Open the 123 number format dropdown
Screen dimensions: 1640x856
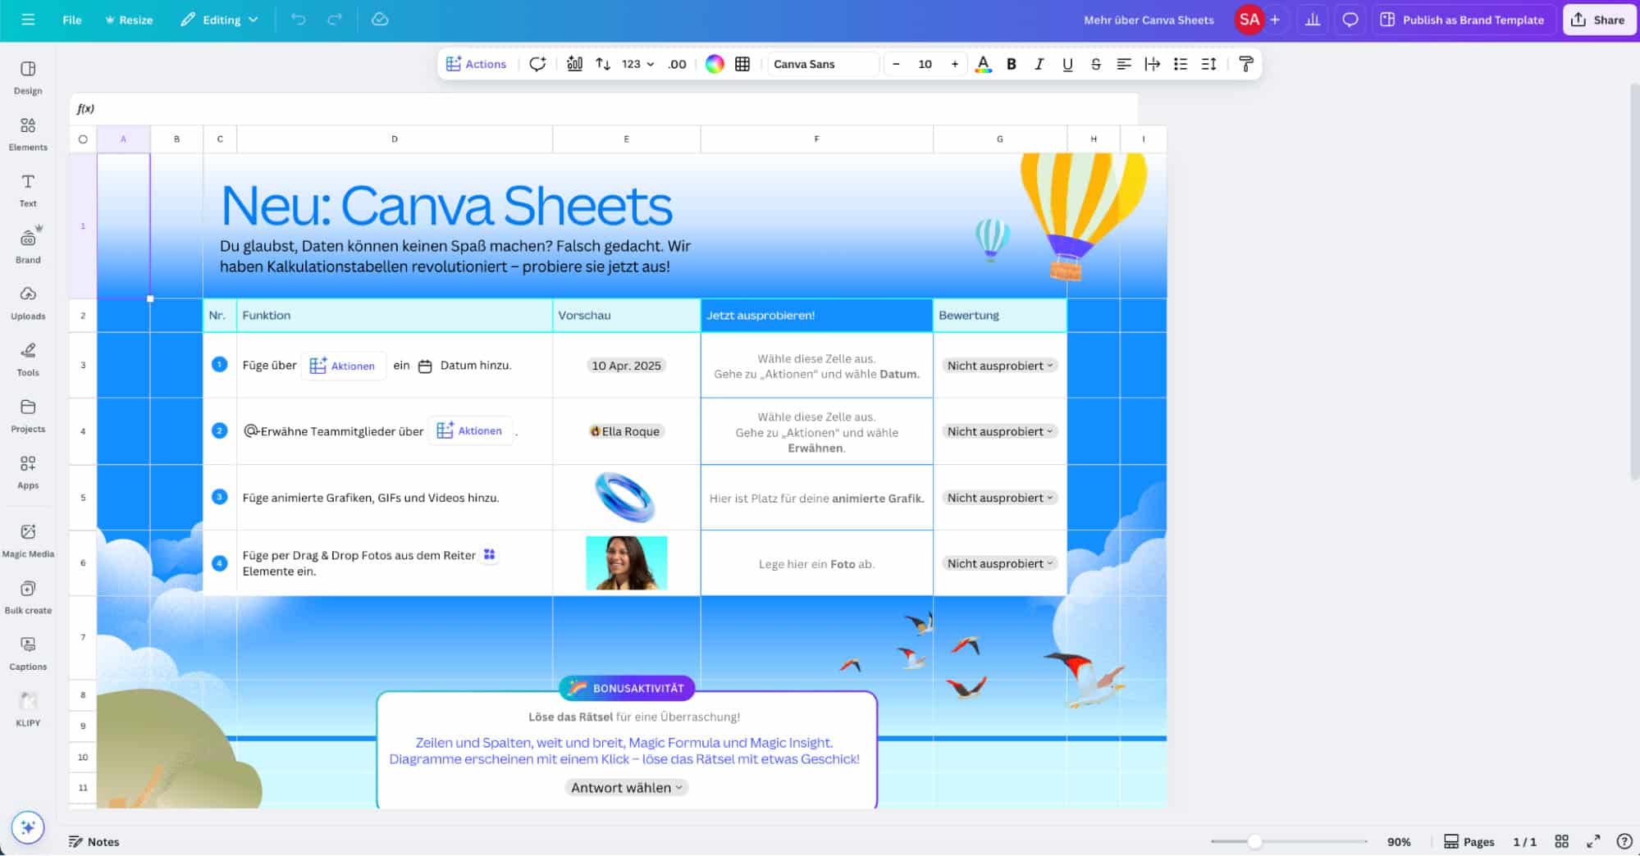click(637, 64)
